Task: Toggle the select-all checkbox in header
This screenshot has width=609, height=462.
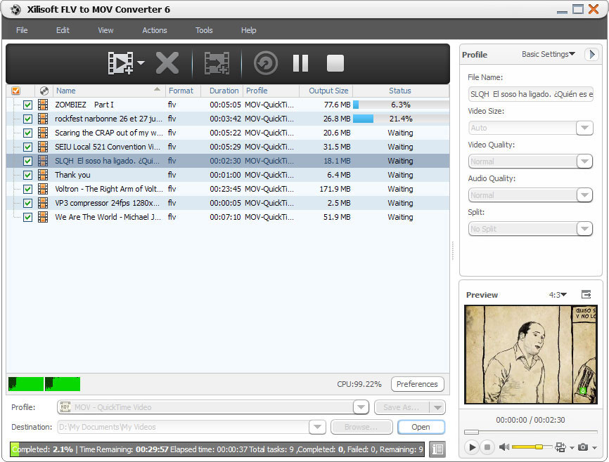Action: 16,91
